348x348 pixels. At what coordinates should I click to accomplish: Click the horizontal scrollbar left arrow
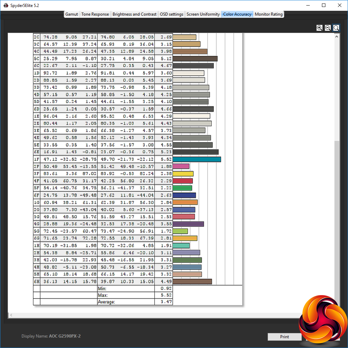[11, 315]
